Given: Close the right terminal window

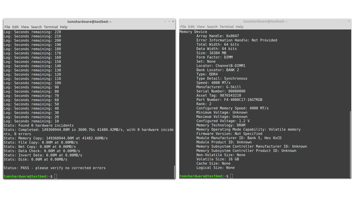Looking at the screenshot, I should click(349, 21).
